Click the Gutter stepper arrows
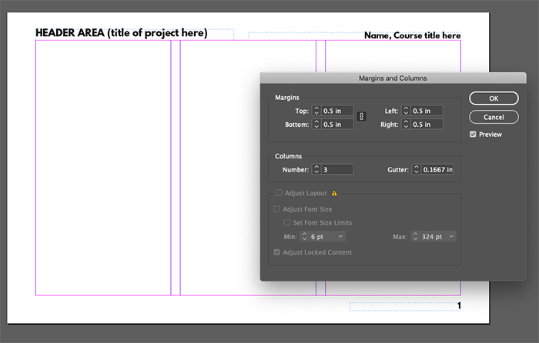The height and width of the screenshot is (343, 539). (417, 170)
